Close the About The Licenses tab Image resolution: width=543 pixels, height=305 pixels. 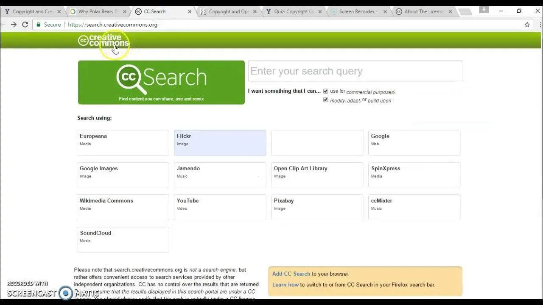450,11
